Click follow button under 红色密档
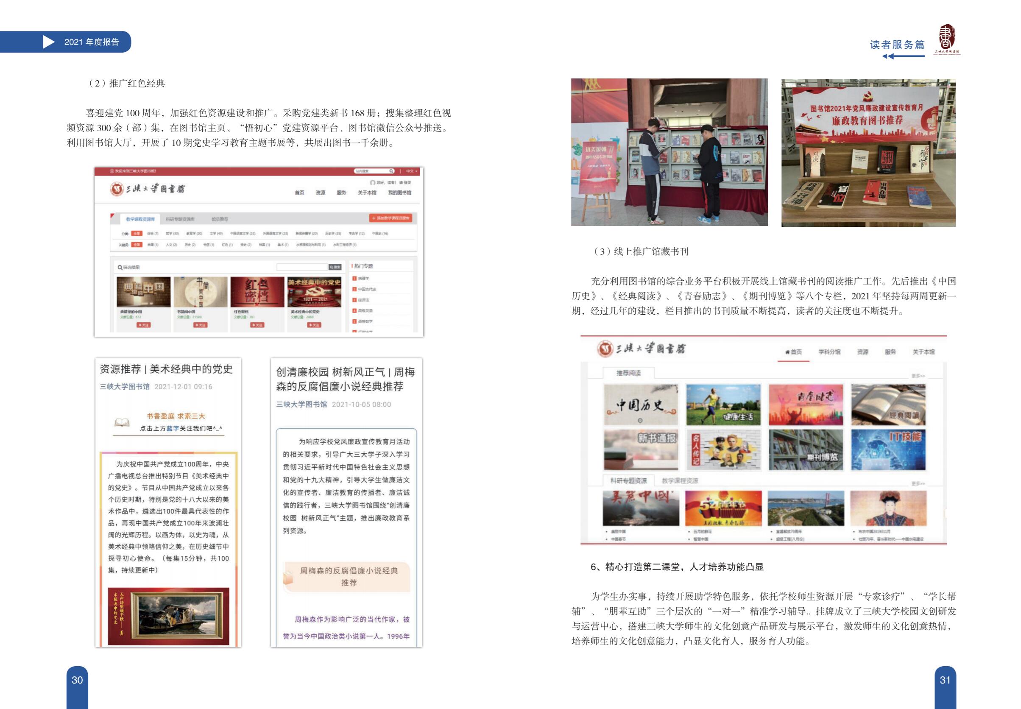Viewport: 1021px width, 709px height. pos(257,325)
